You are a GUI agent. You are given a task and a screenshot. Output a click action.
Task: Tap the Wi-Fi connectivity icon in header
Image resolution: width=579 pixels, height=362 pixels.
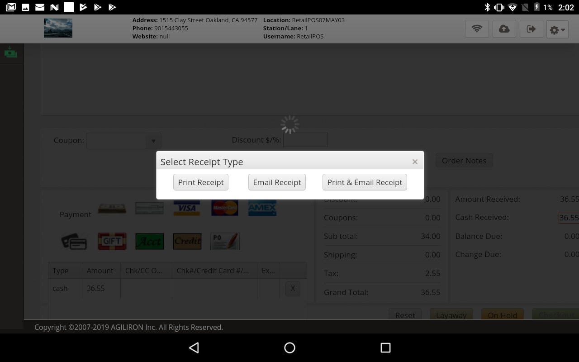(477, 29)
